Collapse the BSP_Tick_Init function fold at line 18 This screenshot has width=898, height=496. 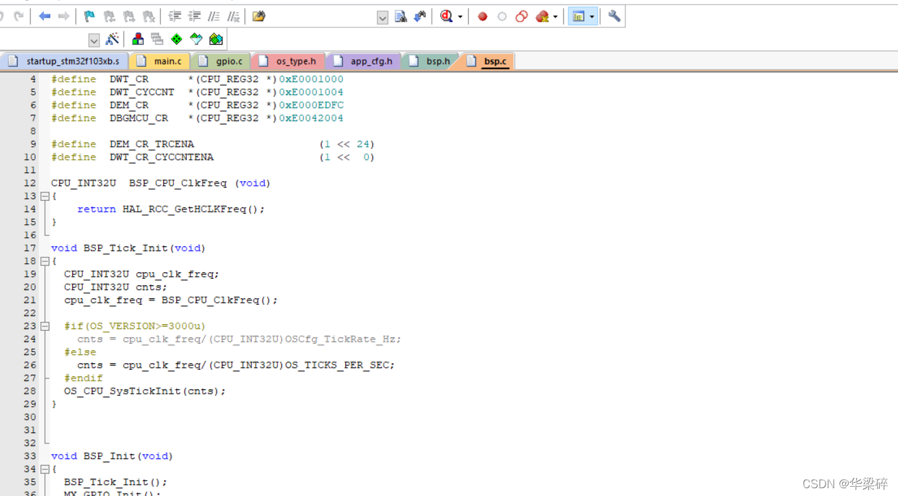(45, 261)
